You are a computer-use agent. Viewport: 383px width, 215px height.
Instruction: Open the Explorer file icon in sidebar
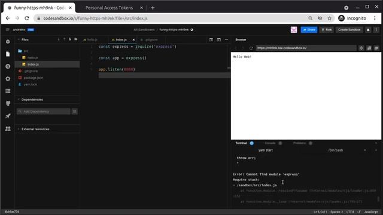coord(8,54)
